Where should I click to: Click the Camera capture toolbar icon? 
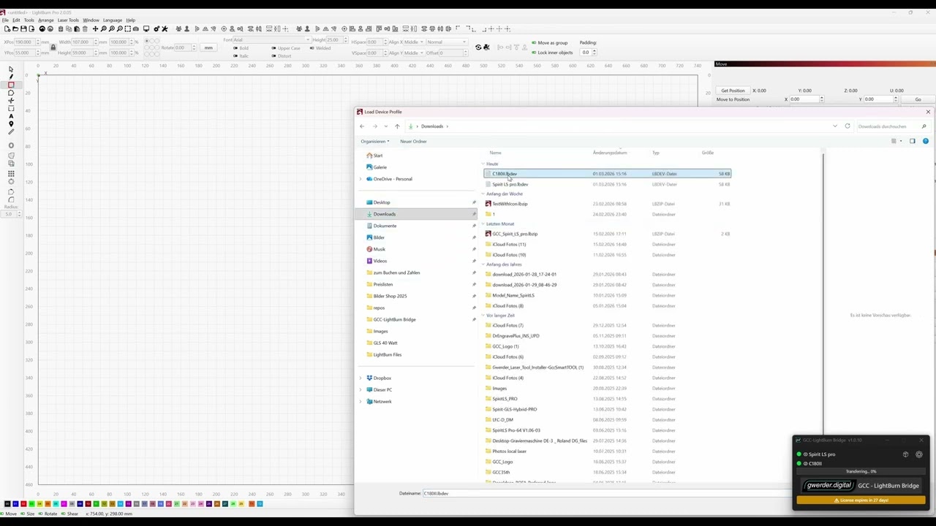[136, 28]
